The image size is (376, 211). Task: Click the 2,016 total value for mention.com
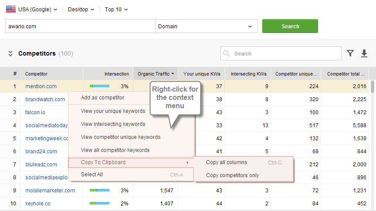point(359,86)
